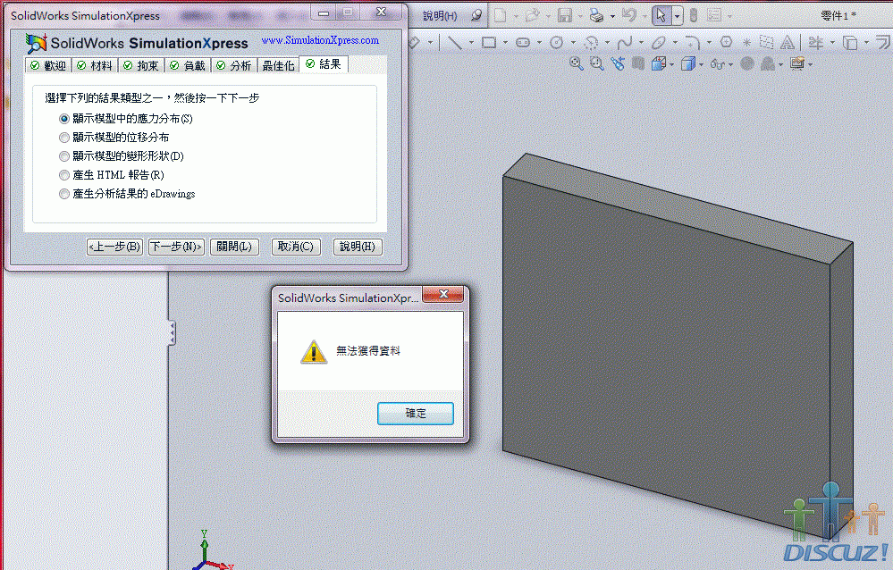Screen dimensions: 893x570
Task: Open the Options list icon
Action: point(714,15)
